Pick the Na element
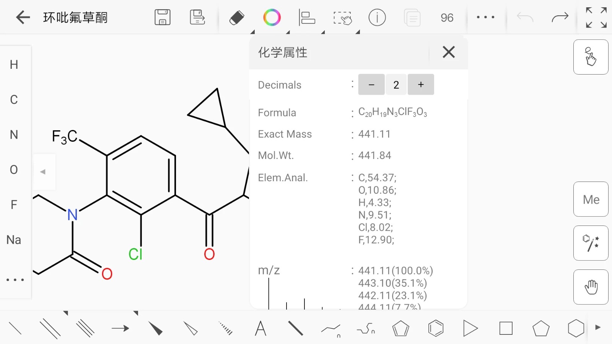Screen dimensions: 612x344 [14, 240]
